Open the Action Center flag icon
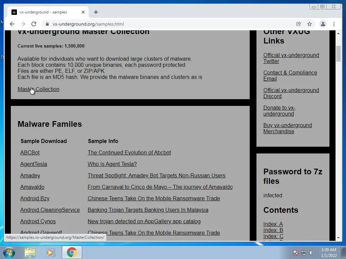 pyautogui.click(x=295, y=253)
